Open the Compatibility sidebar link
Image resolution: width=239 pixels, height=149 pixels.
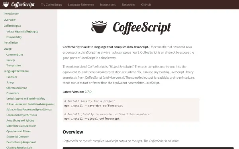14,37
